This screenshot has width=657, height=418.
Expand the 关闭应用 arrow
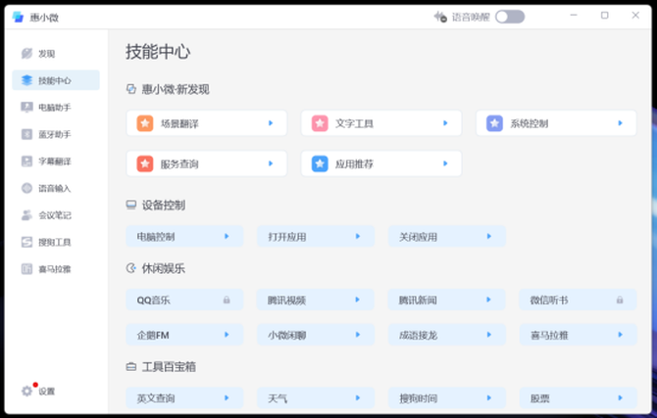(x=489, y=236)
